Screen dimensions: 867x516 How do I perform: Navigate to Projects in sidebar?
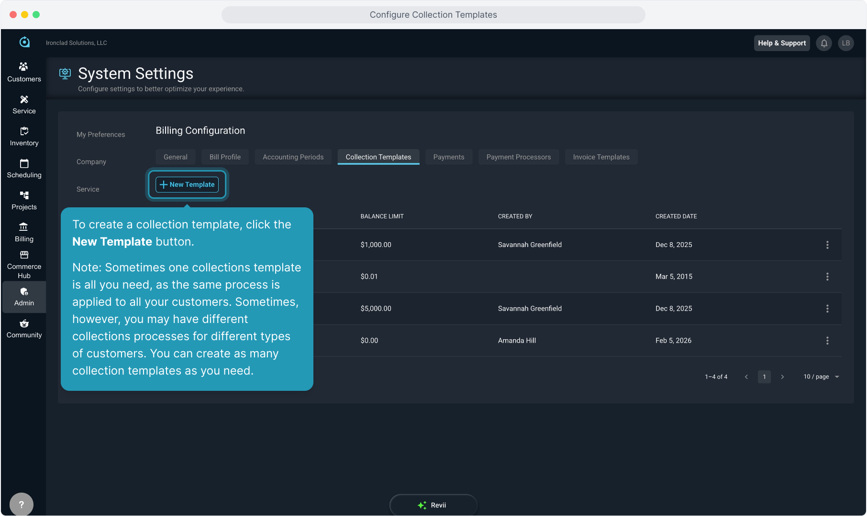(x=24, y=200)
